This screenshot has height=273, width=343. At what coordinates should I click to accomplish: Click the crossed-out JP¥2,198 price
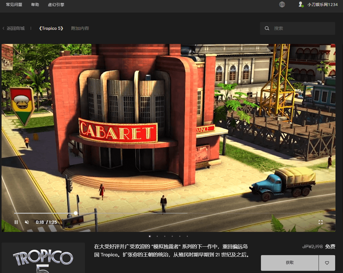point(312,247)
